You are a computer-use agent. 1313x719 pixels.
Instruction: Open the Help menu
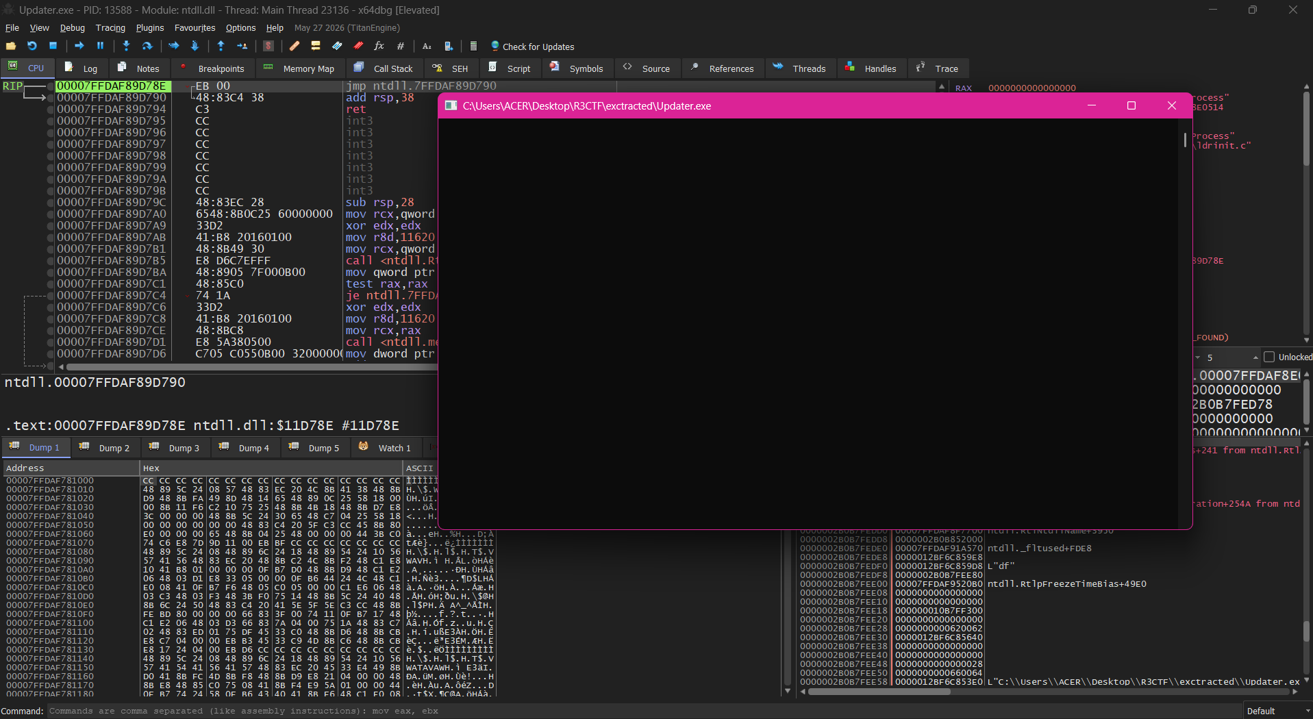click(x=275, y=28)
